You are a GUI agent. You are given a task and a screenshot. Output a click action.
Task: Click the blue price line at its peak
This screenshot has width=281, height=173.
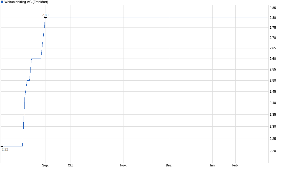click(45, 18)
